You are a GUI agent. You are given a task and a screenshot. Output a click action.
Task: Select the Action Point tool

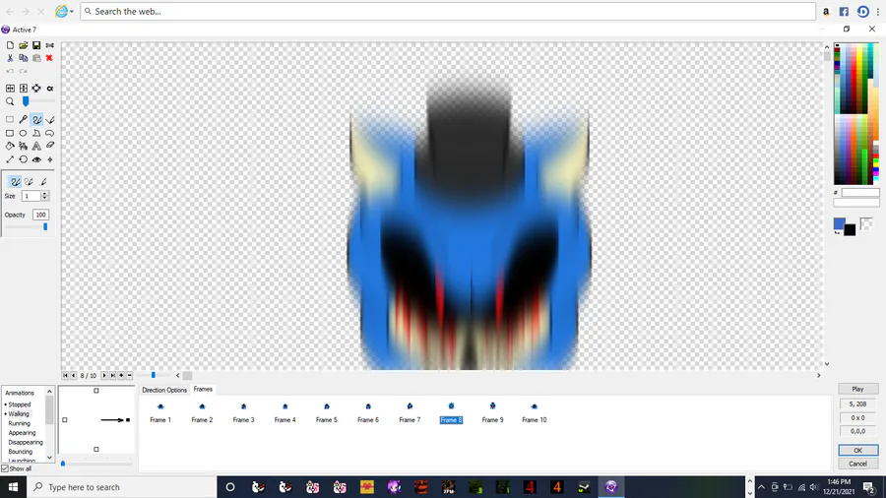point(50,159)
